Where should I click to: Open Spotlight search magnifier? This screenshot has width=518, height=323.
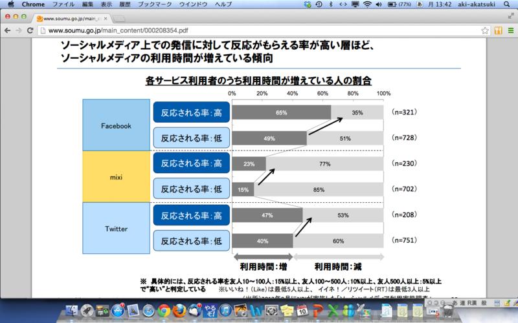pos(507,5)
